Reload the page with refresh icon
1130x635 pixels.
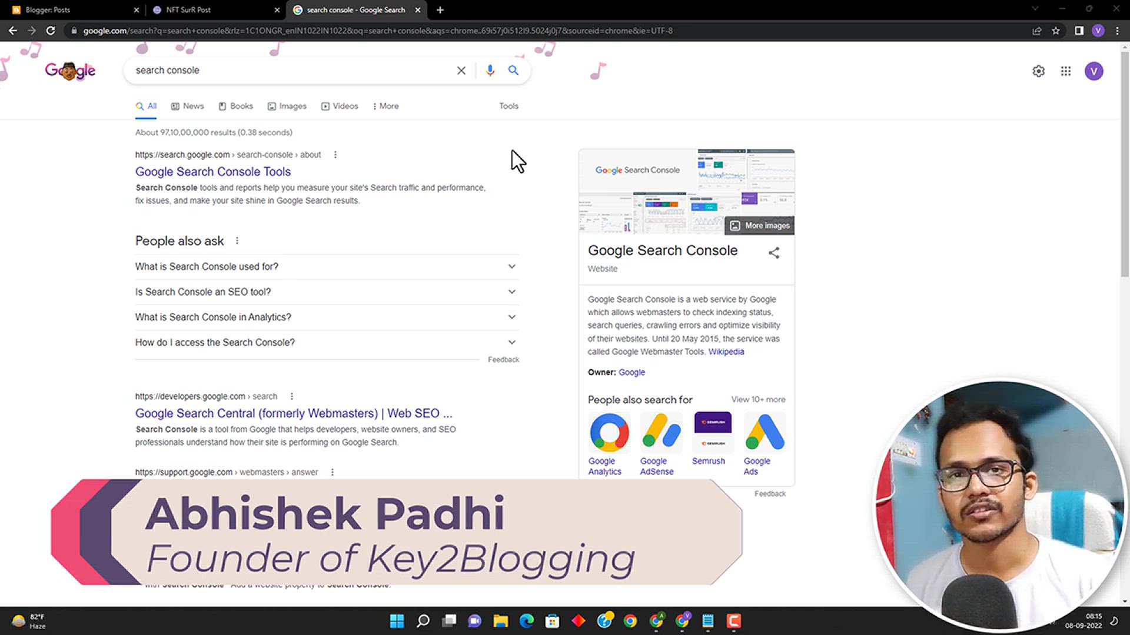tap(51, 31)
